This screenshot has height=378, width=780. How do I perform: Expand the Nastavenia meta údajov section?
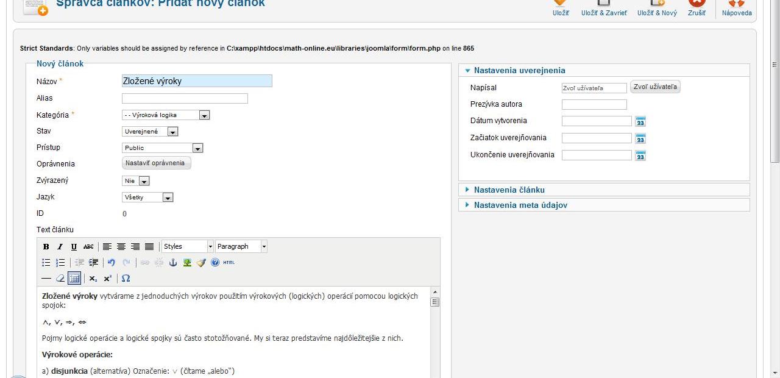(x=520, y=205)
